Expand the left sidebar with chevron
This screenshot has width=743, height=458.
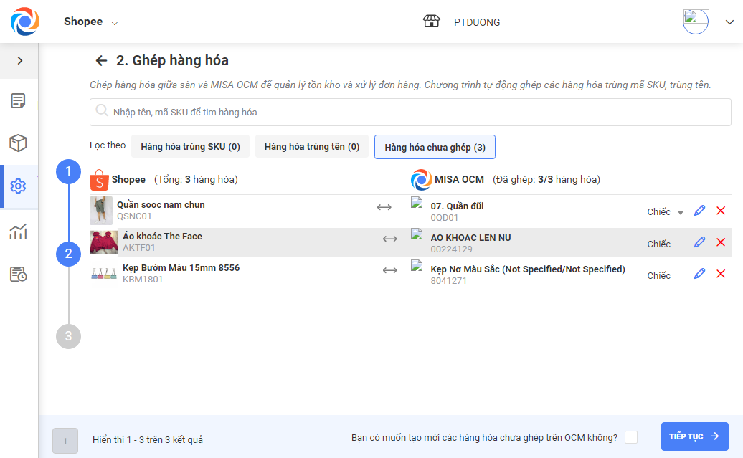[19, 61]
